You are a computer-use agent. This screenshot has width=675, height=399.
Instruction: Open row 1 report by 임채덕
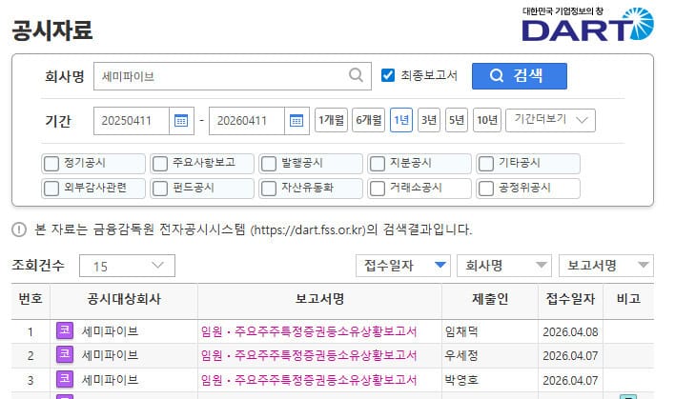click(308, 331)
